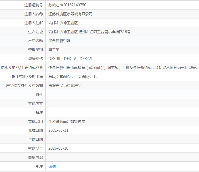Click the 注册证编号 row label
This screenshot has width=199, height=172.
(33, 5)
